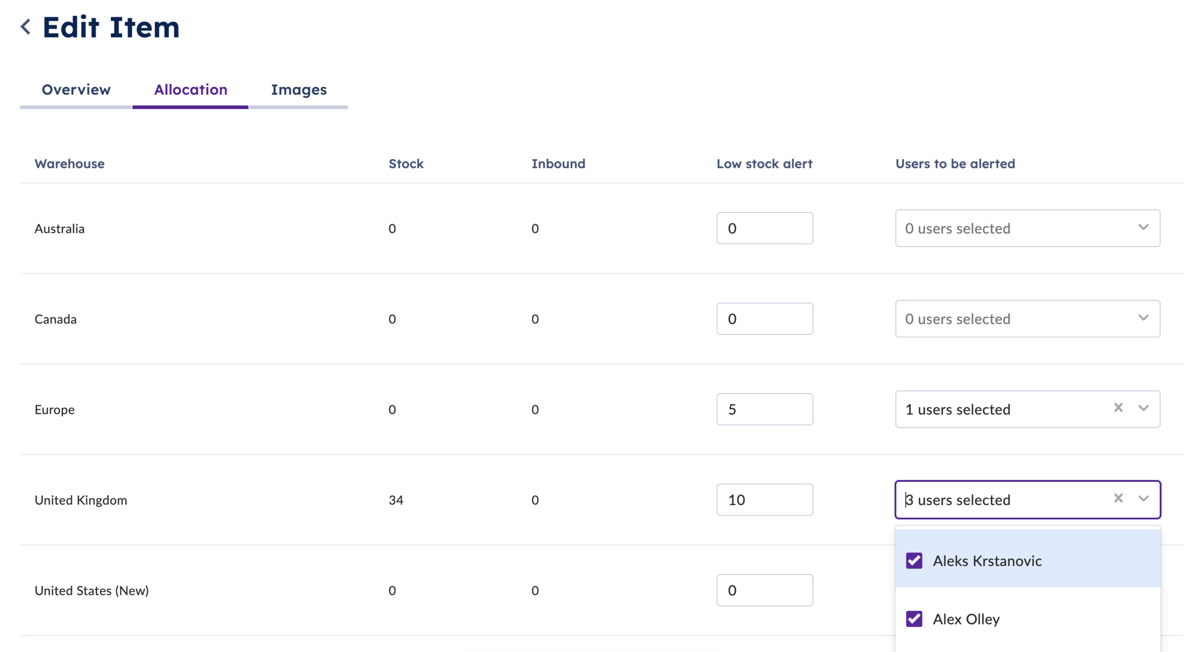This screenshot has height=652, width=1184.
Task: Open the Images tab
Action: (x=299, y=90)
